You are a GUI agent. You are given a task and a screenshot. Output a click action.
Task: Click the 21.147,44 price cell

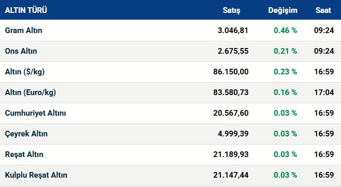[x=231, y=175]
